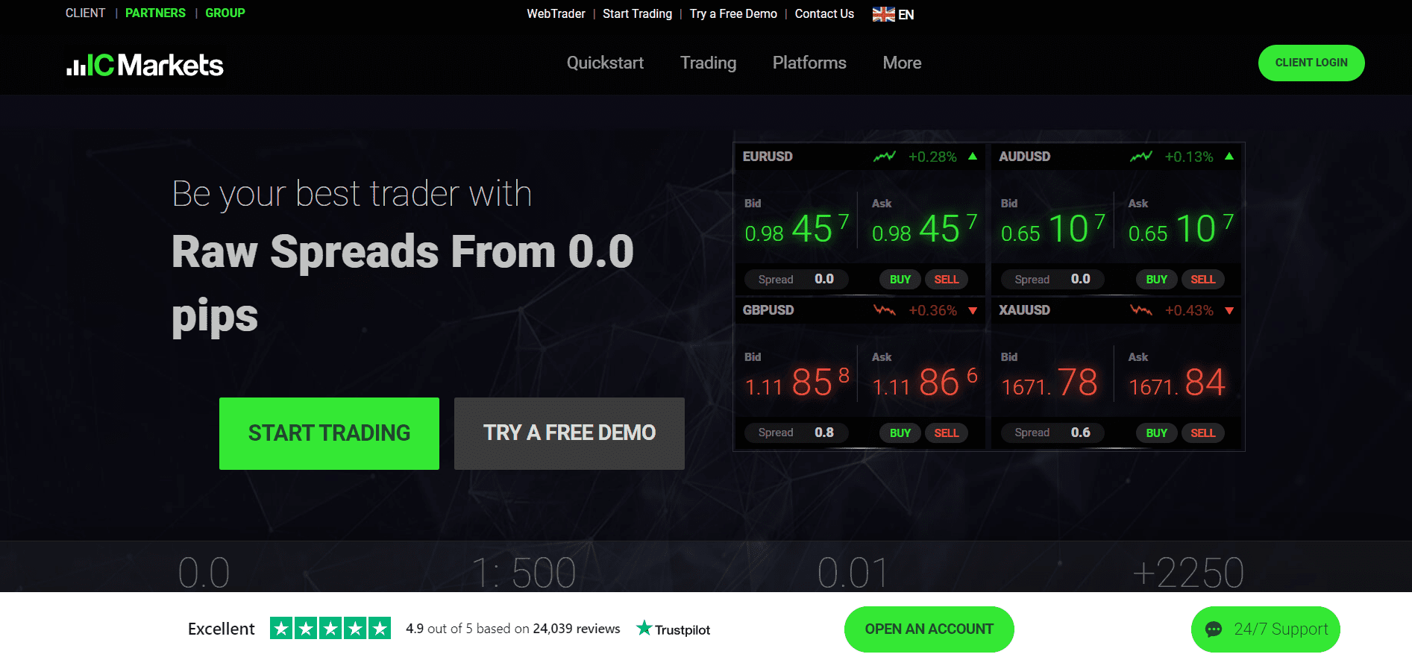
Task: Click the OPEN AN ACCOUNT button
Action: 929,629
